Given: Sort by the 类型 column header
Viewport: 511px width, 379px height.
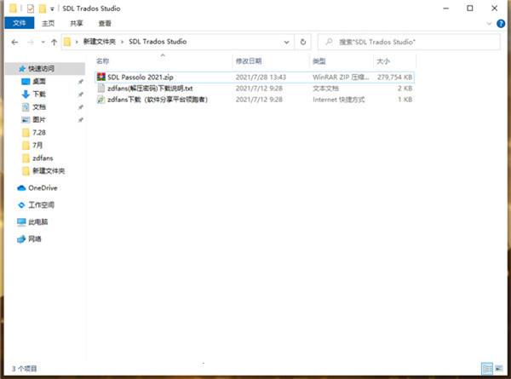Looking at the screenshot, I should click(319, 61).
